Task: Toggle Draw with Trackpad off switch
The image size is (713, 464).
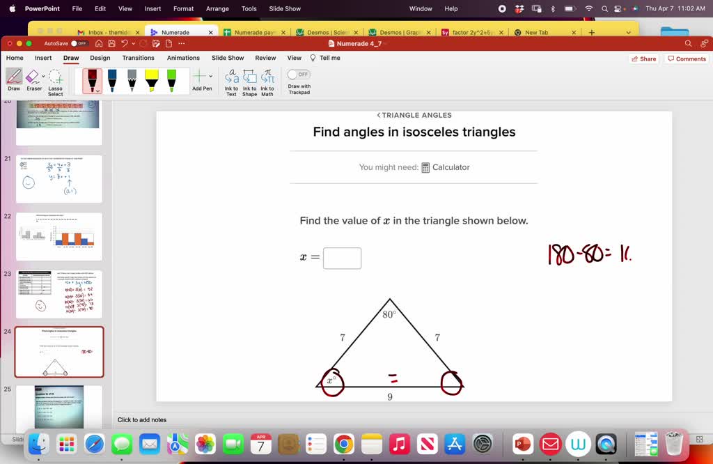Action: point(298,73)
